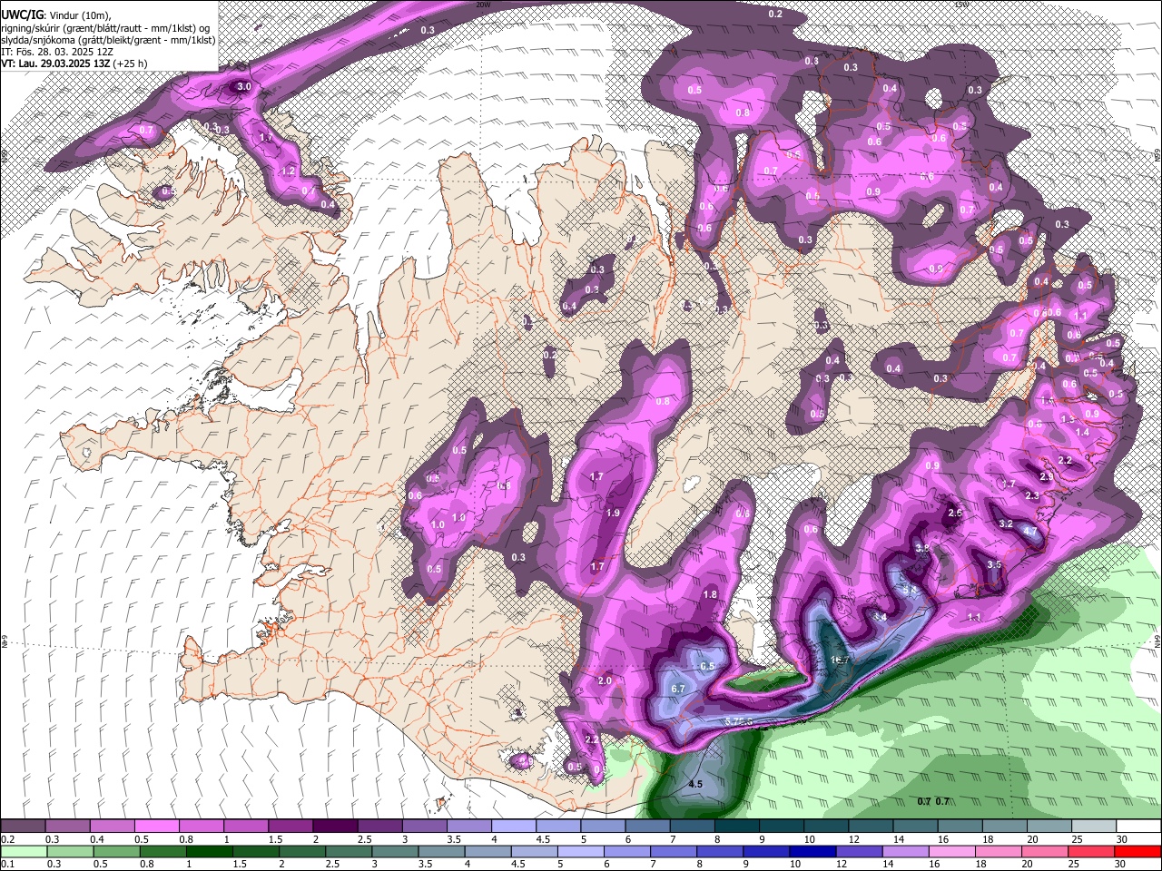Click the 'IT: Fös. 28. 03. 2025 12Z' line
This screenshot has height=871, width=1162.
[x=58, y=52]
